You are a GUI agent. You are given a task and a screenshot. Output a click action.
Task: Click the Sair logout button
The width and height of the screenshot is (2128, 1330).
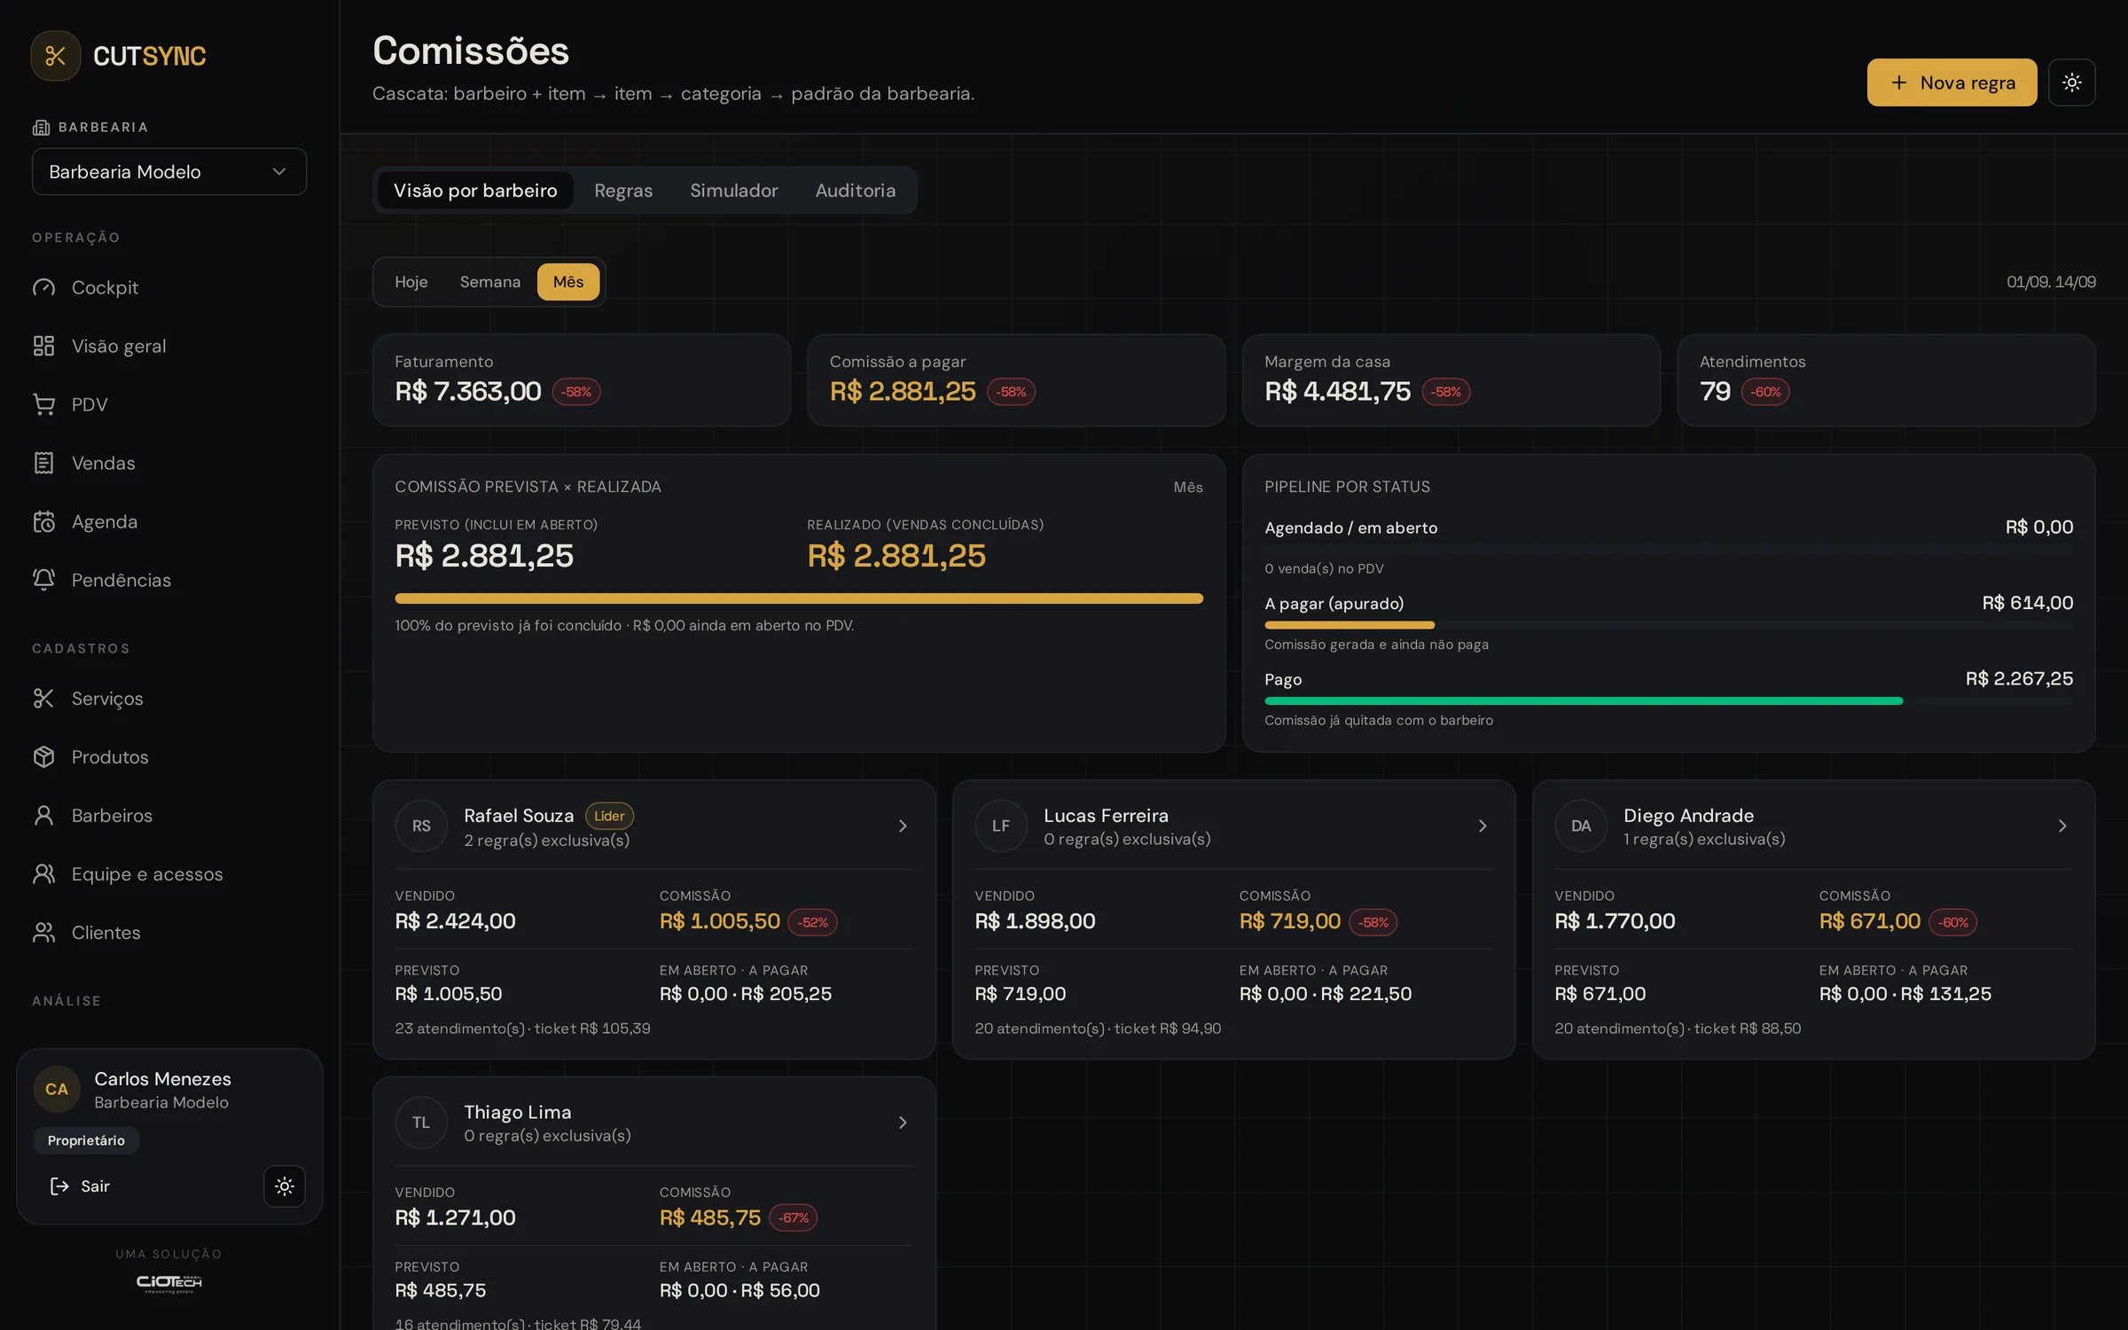(x=80, y=1186)
